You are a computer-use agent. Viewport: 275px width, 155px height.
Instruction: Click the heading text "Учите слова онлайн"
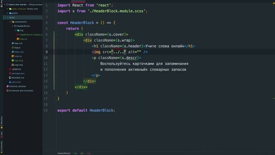coord(165,46)
